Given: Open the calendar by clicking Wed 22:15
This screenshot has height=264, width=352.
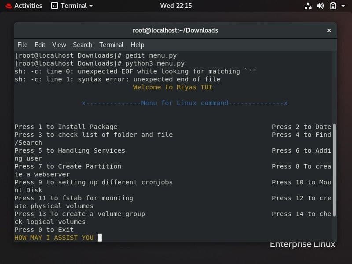Looking at the screenshot, I should (x=176, y=6).
